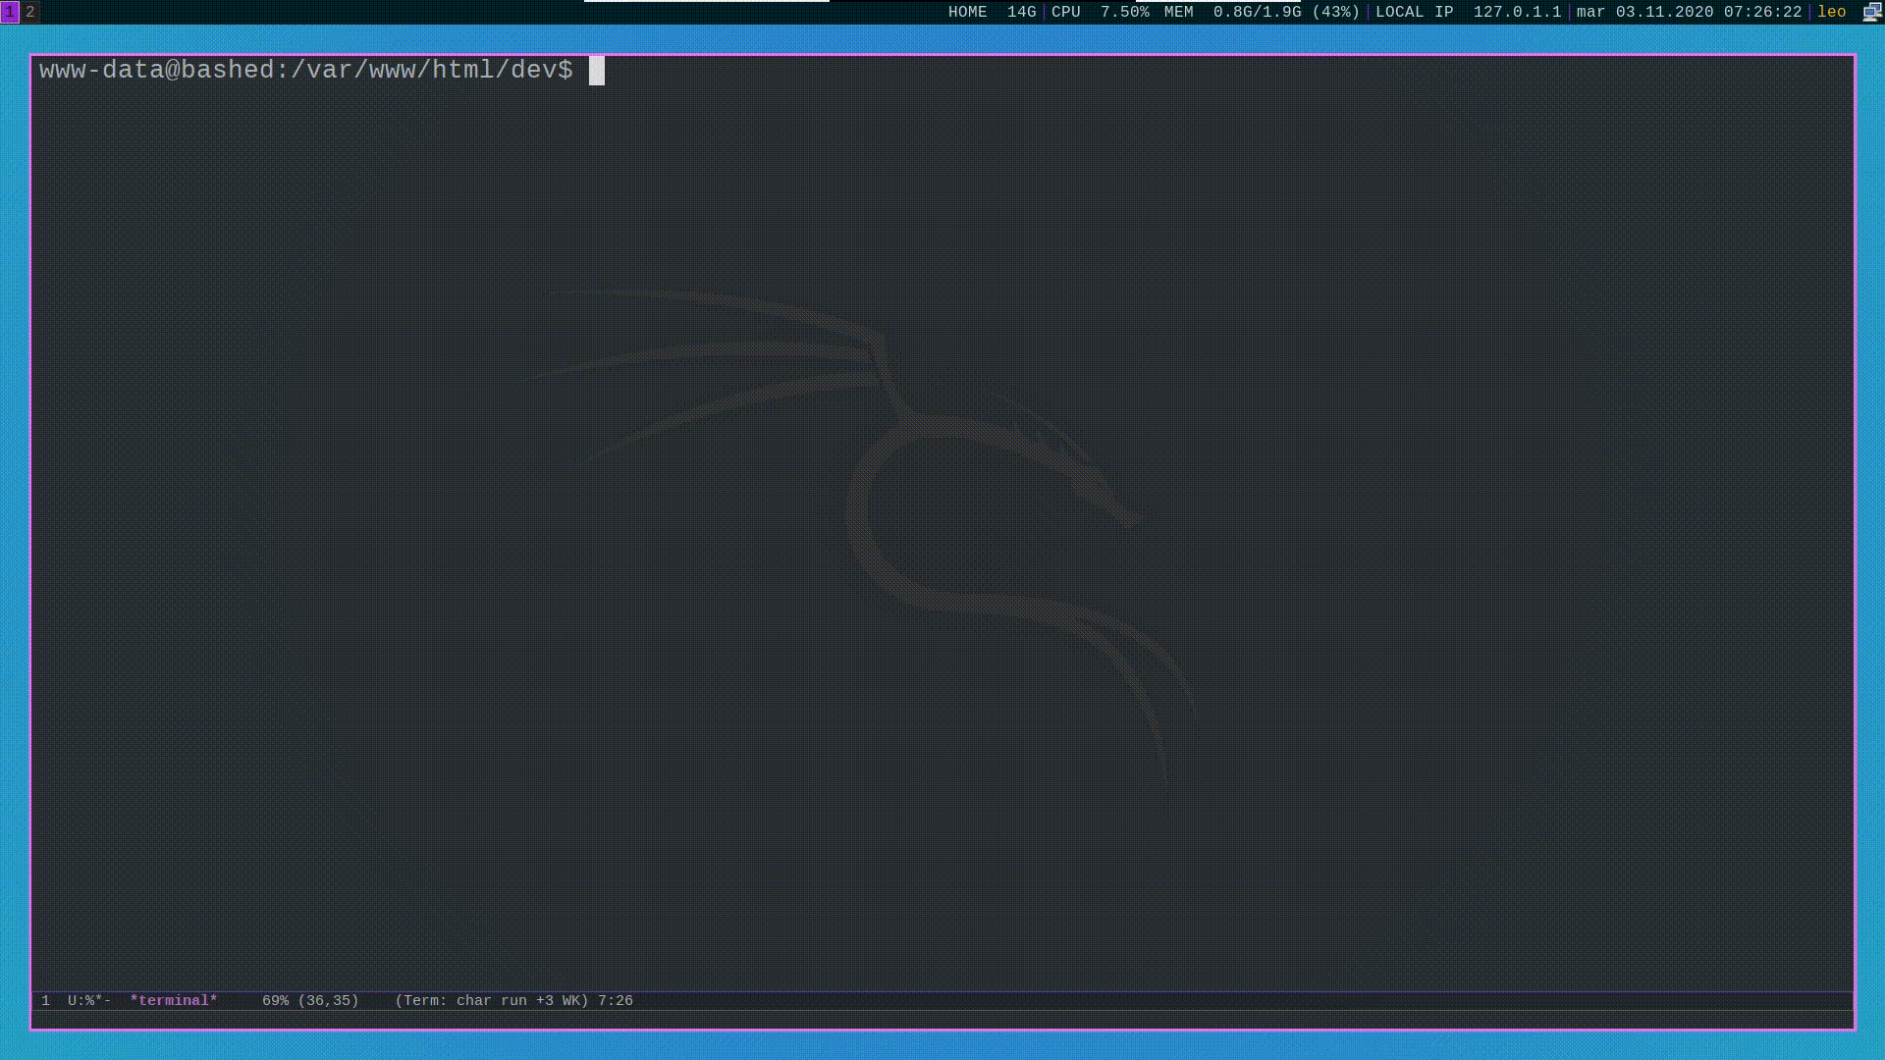
Task: Click the LOCAL IP label
Action: 1414,12
